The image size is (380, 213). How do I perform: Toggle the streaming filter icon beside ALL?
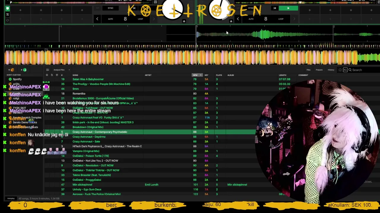(x=340, y=70)
